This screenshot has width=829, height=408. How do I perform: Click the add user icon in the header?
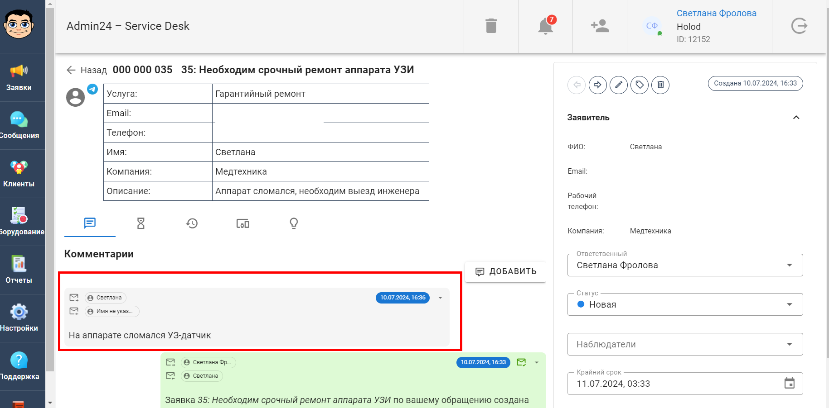(600, 26)
